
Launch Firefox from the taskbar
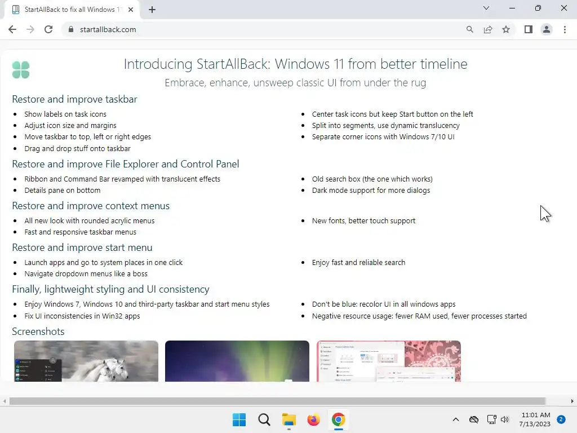coord(313,419)
